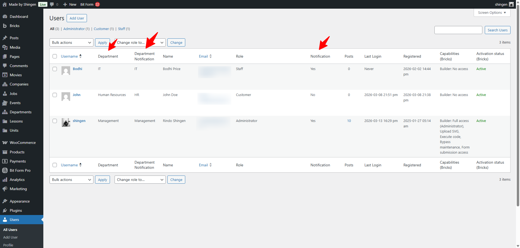Expand the Screen Options panel

[x=492, y=13]
